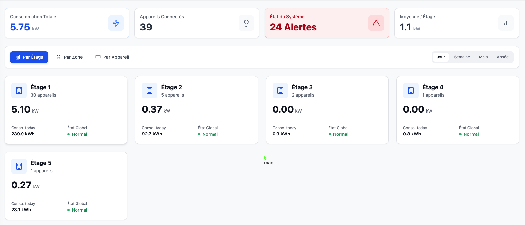The image size is (525, 225).
Task: Click the building icon on Étage 4 card
Action: point(411,91)
